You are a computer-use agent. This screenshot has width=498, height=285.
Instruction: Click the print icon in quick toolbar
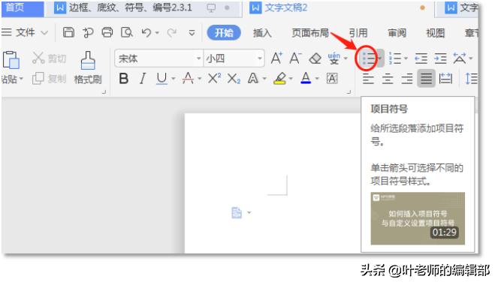point(107,32)
